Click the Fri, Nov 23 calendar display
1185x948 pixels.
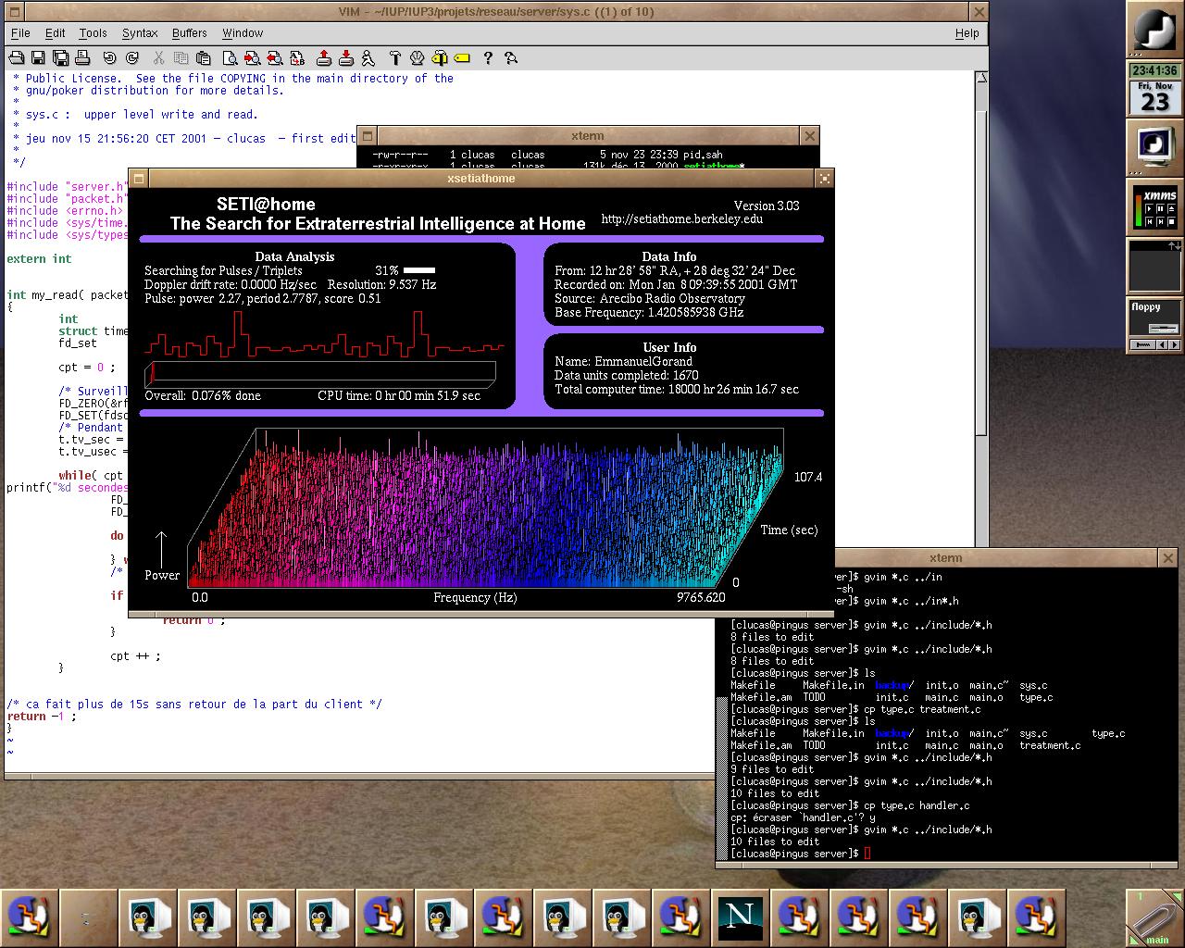(1154, 97)
